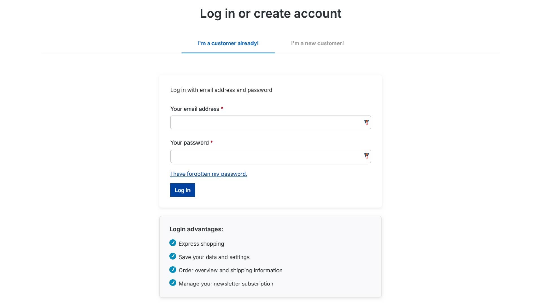Click the autofill icon in the password field
The image size is (542, 305).
coord(366,156)
